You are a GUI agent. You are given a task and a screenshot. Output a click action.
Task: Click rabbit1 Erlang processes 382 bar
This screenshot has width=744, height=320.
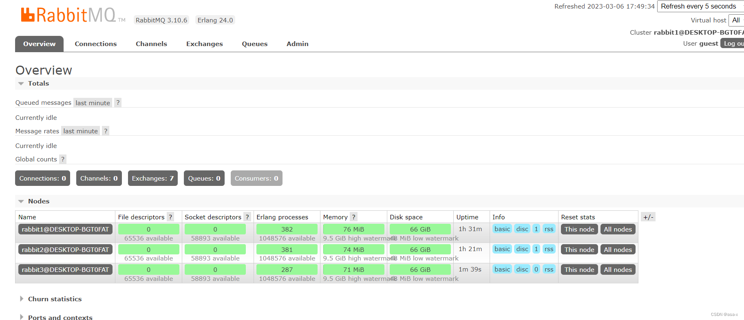(x=287, y=229)
